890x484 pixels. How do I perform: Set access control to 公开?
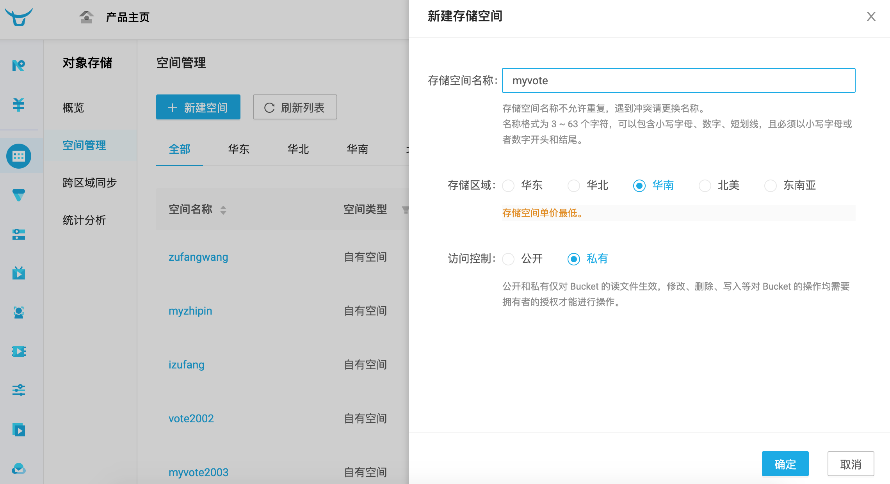click(508, 259)
